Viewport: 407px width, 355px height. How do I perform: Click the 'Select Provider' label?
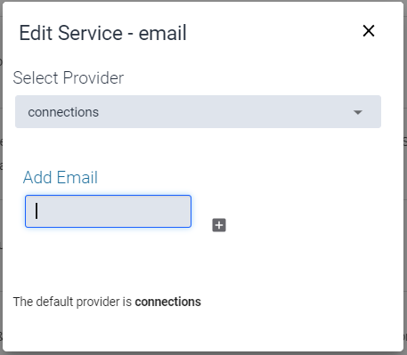coord(69,78)
